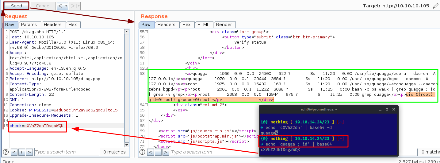The image size is (440, 163).
Task: Open the Response Headers tab
Action: coord(166,25)
